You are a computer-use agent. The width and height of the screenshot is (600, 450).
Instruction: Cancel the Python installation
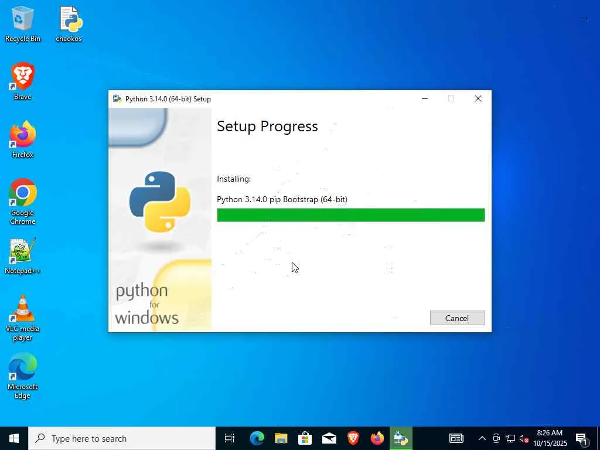[457, 318]
